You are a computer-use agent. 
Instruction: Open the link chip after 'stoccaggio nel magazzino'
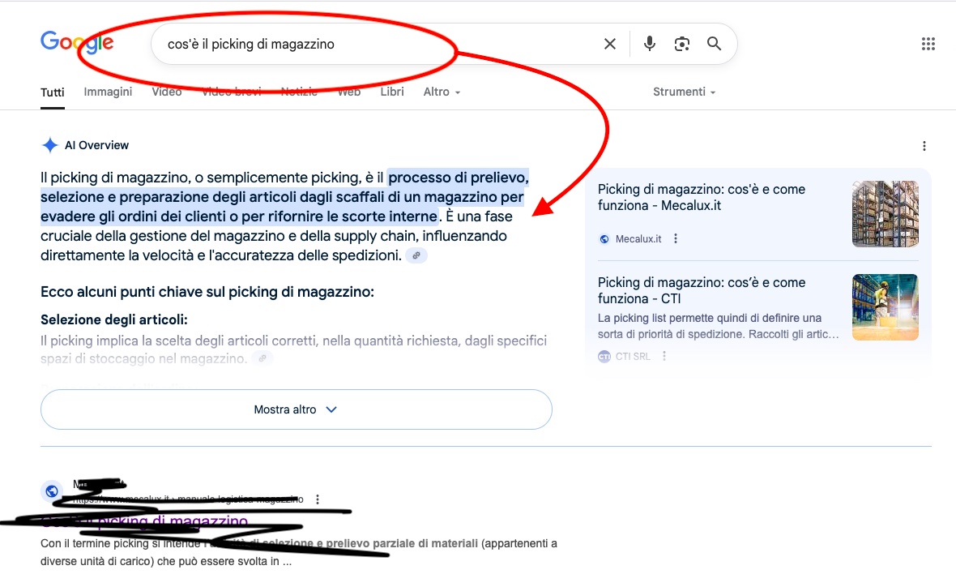(x=262, y=359)
